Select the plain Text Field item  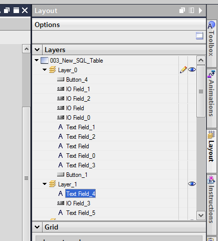[78, 146]
